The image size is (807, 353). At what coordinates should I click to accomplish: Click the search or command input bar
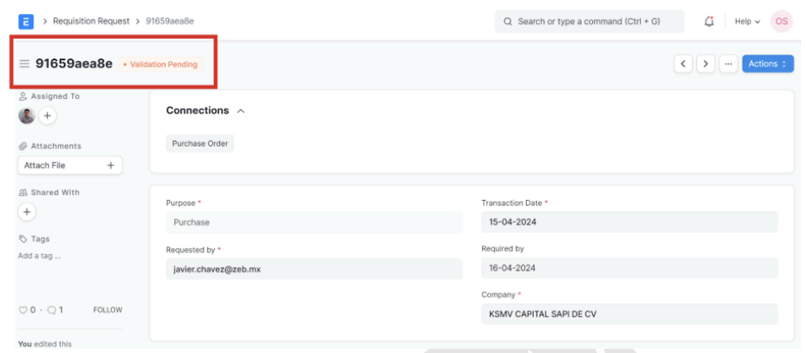coord(589,21)
